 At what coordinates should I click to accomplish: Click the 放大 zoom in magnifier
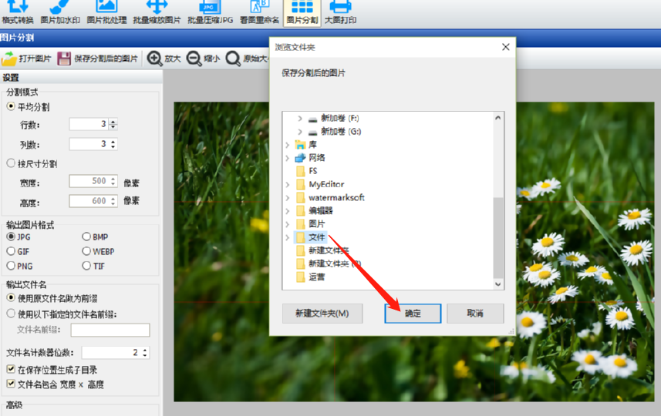(155, 59)
